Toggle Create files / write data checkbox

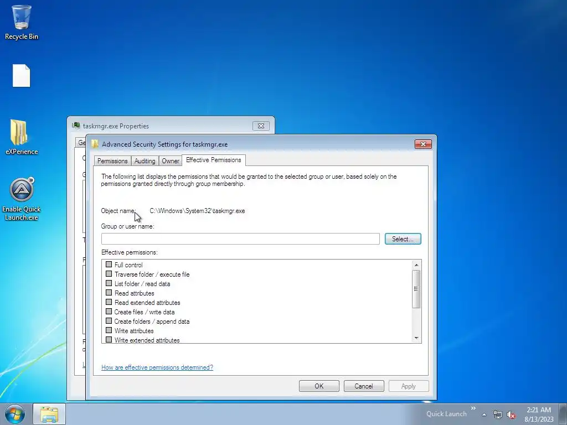[109, 312]
